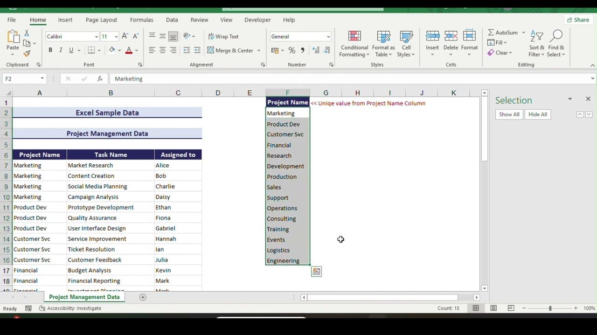Open the File menu
Viewport: 597px width, 335px height.
pos(11,20)
